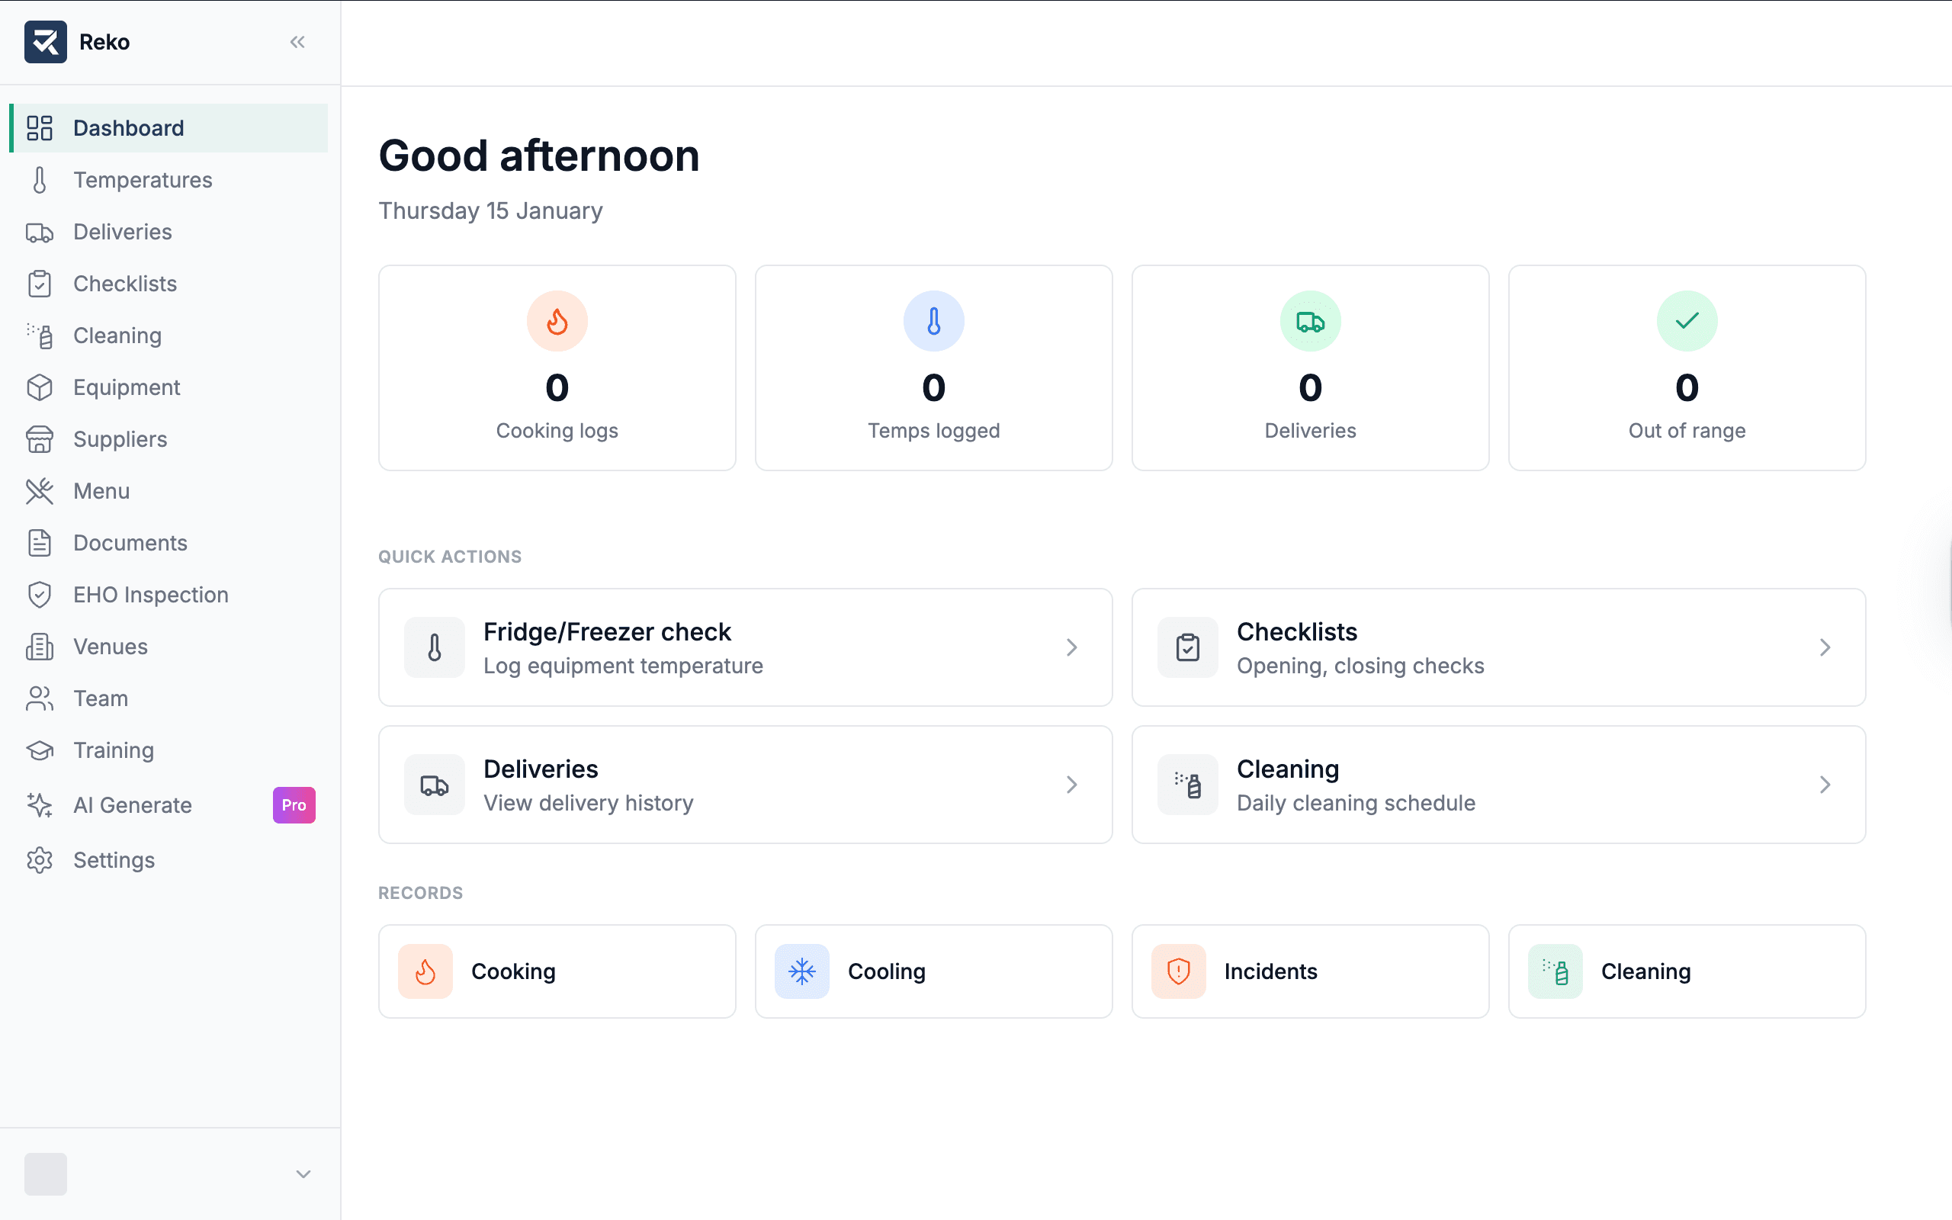Collapse the sidebar with the double-chevron
Screen dimensions: 1952x1220
tap(297, 41)
